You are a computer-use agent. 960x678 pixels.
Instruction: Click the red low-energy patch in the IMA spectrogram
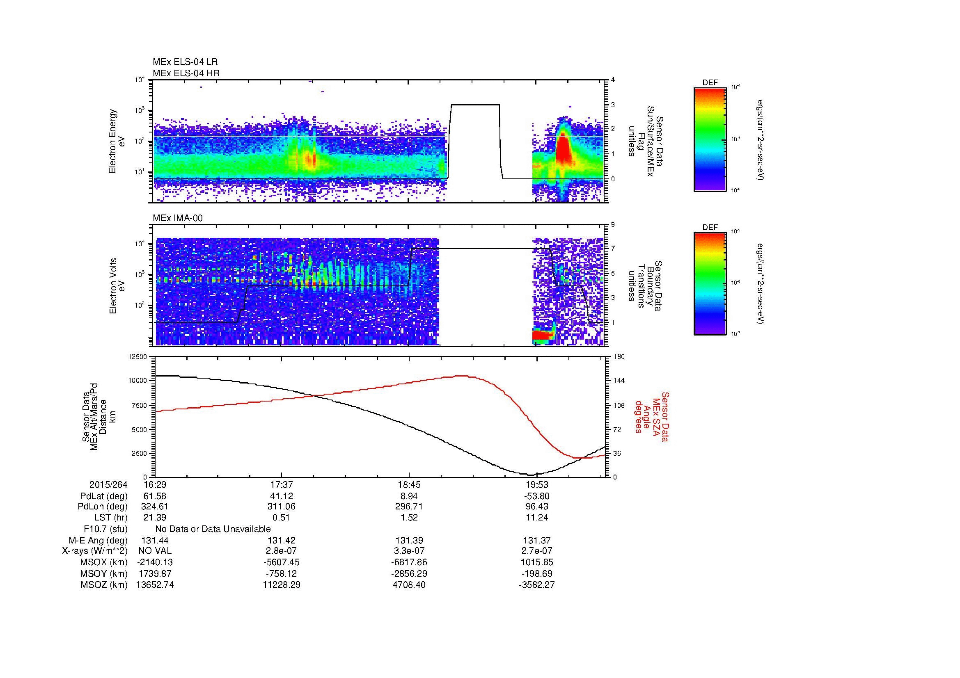click(542, 336)
